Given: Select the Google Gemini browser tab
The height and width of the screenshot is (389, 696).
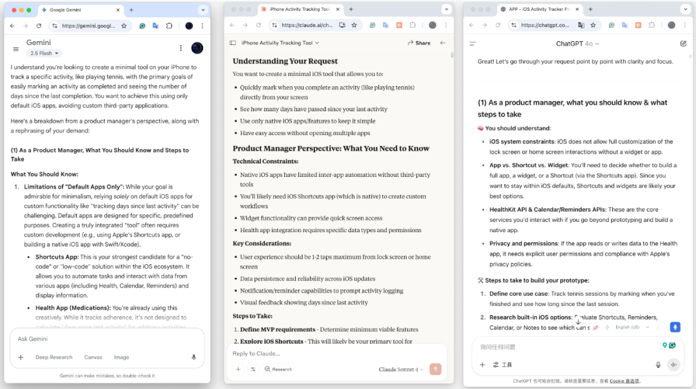Looking at the screenshot, I should click(80, 10).
